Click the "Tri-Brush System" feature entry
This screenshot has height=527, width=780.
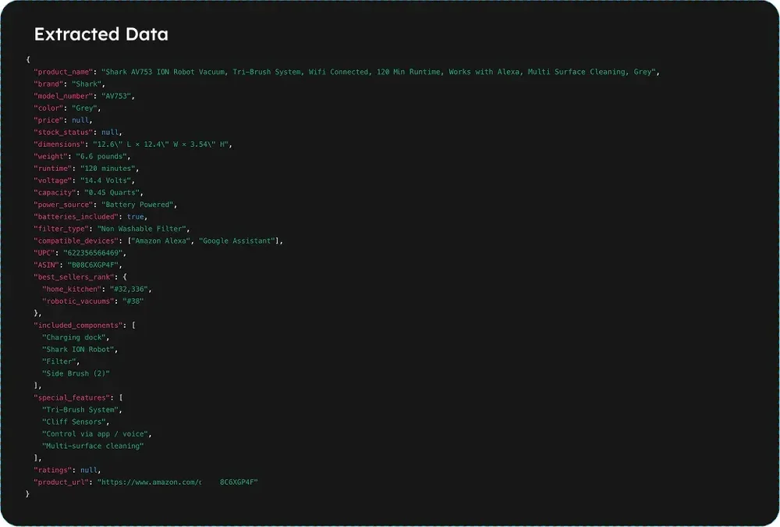coord(80,410)
